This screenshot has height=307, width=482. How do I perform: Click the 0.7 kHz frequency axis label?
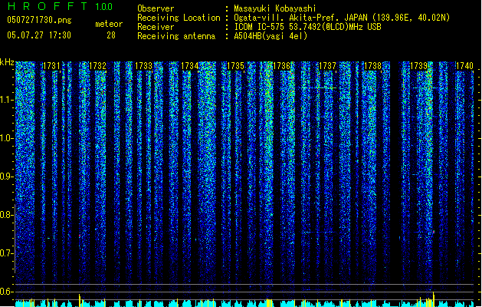tap(6, 253)
